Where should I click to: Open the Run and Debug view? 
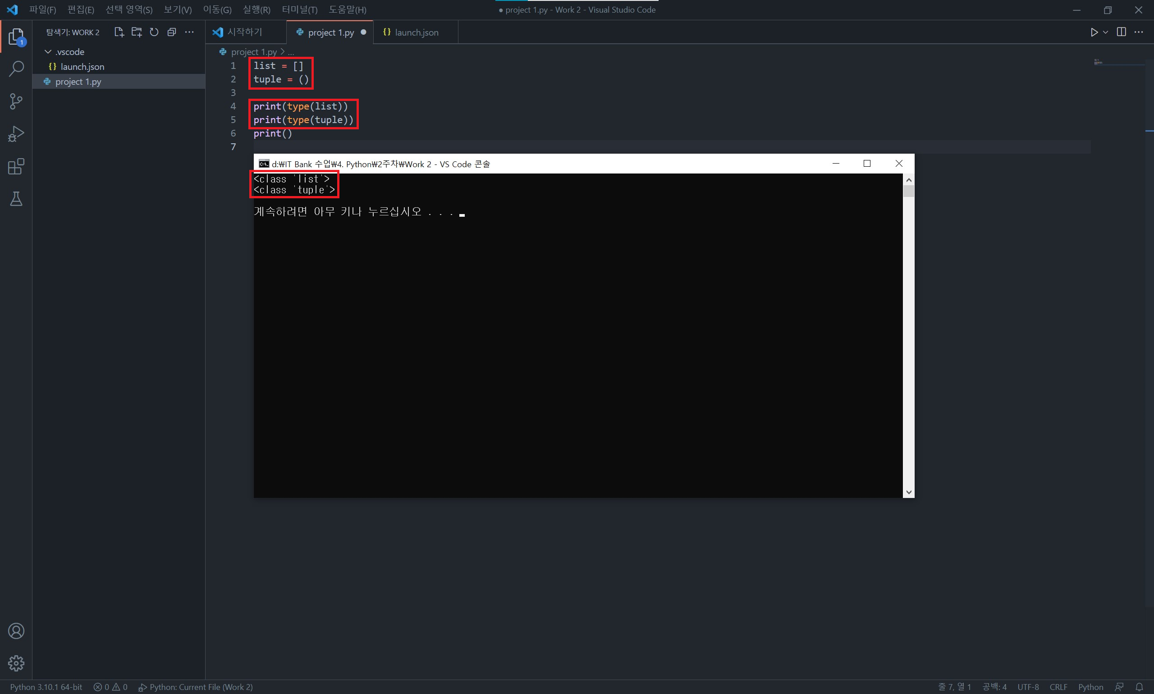[16, 134]
